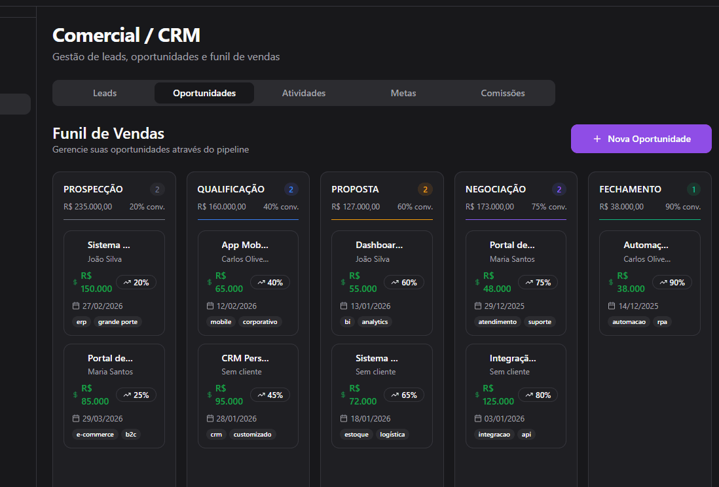Screen dimensions: 719x487
Task: Click the 'e-commerce' tag
Action: pos(95,434)
